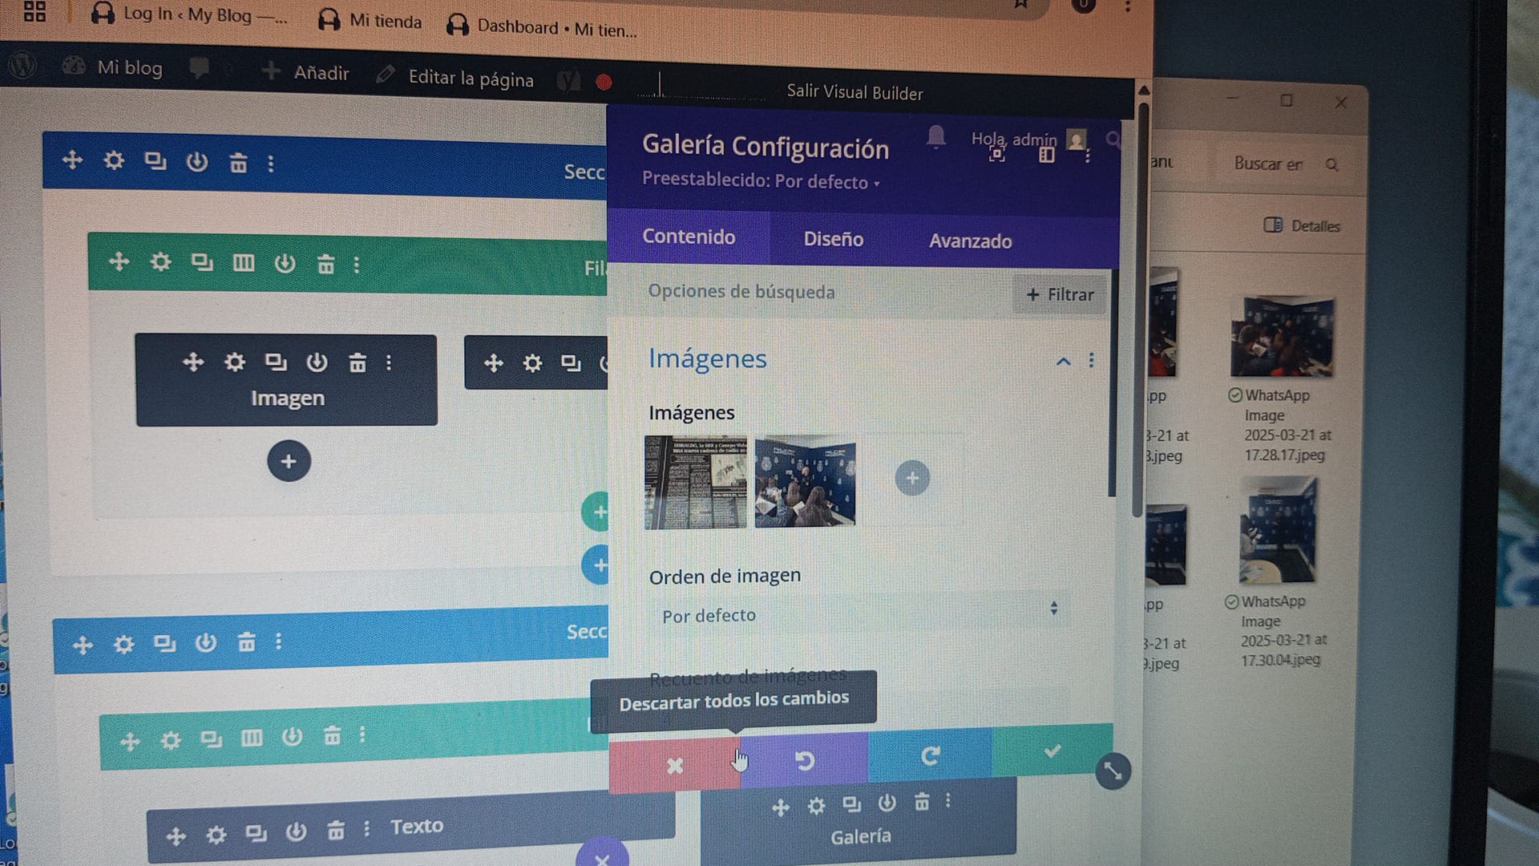Open settings gear of the top blue section bar

coord(114,160)
